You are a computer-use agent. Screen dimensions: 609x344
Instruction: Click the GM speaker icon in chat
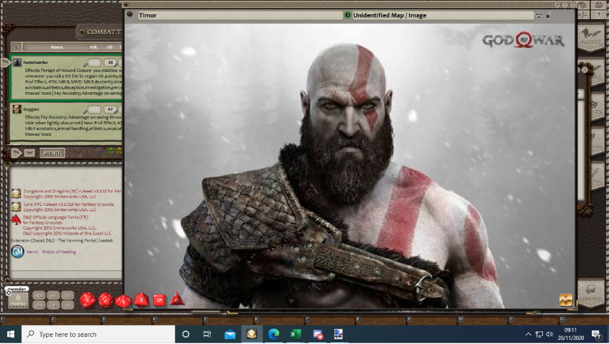[x=17, y=252]
